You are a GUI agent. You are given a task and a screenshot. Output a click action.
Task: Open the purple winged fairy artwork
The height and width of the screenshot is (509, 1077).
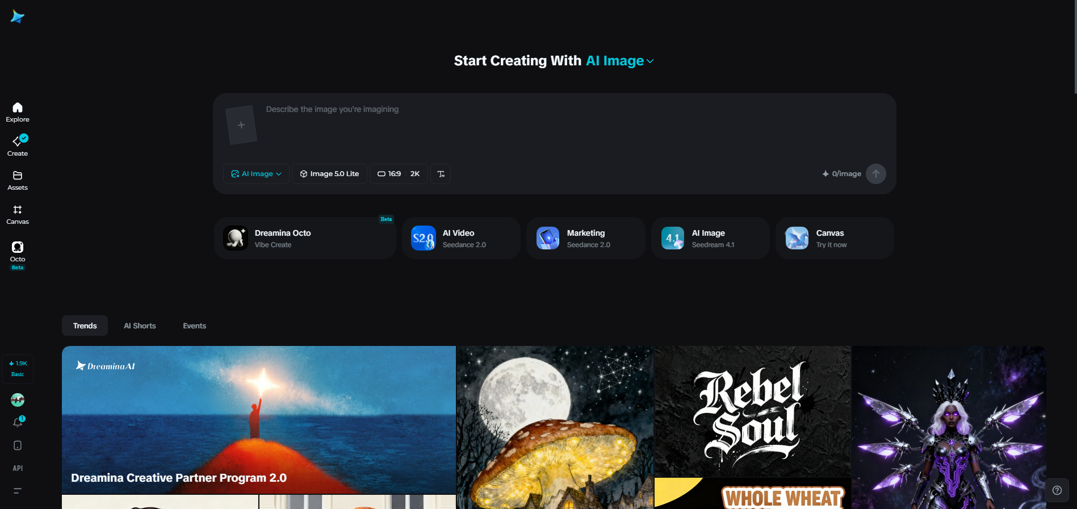tap(949, 427)
